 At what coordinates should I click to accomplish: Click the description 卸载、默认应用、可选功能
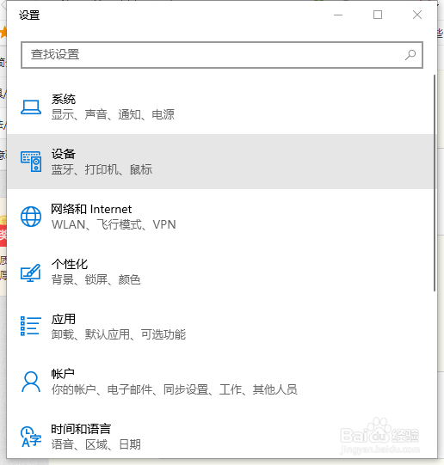click(x=119, y=334)
